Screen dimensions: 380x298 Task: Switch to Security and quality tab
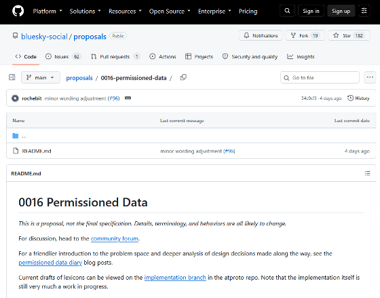click(x=250, y=56)
